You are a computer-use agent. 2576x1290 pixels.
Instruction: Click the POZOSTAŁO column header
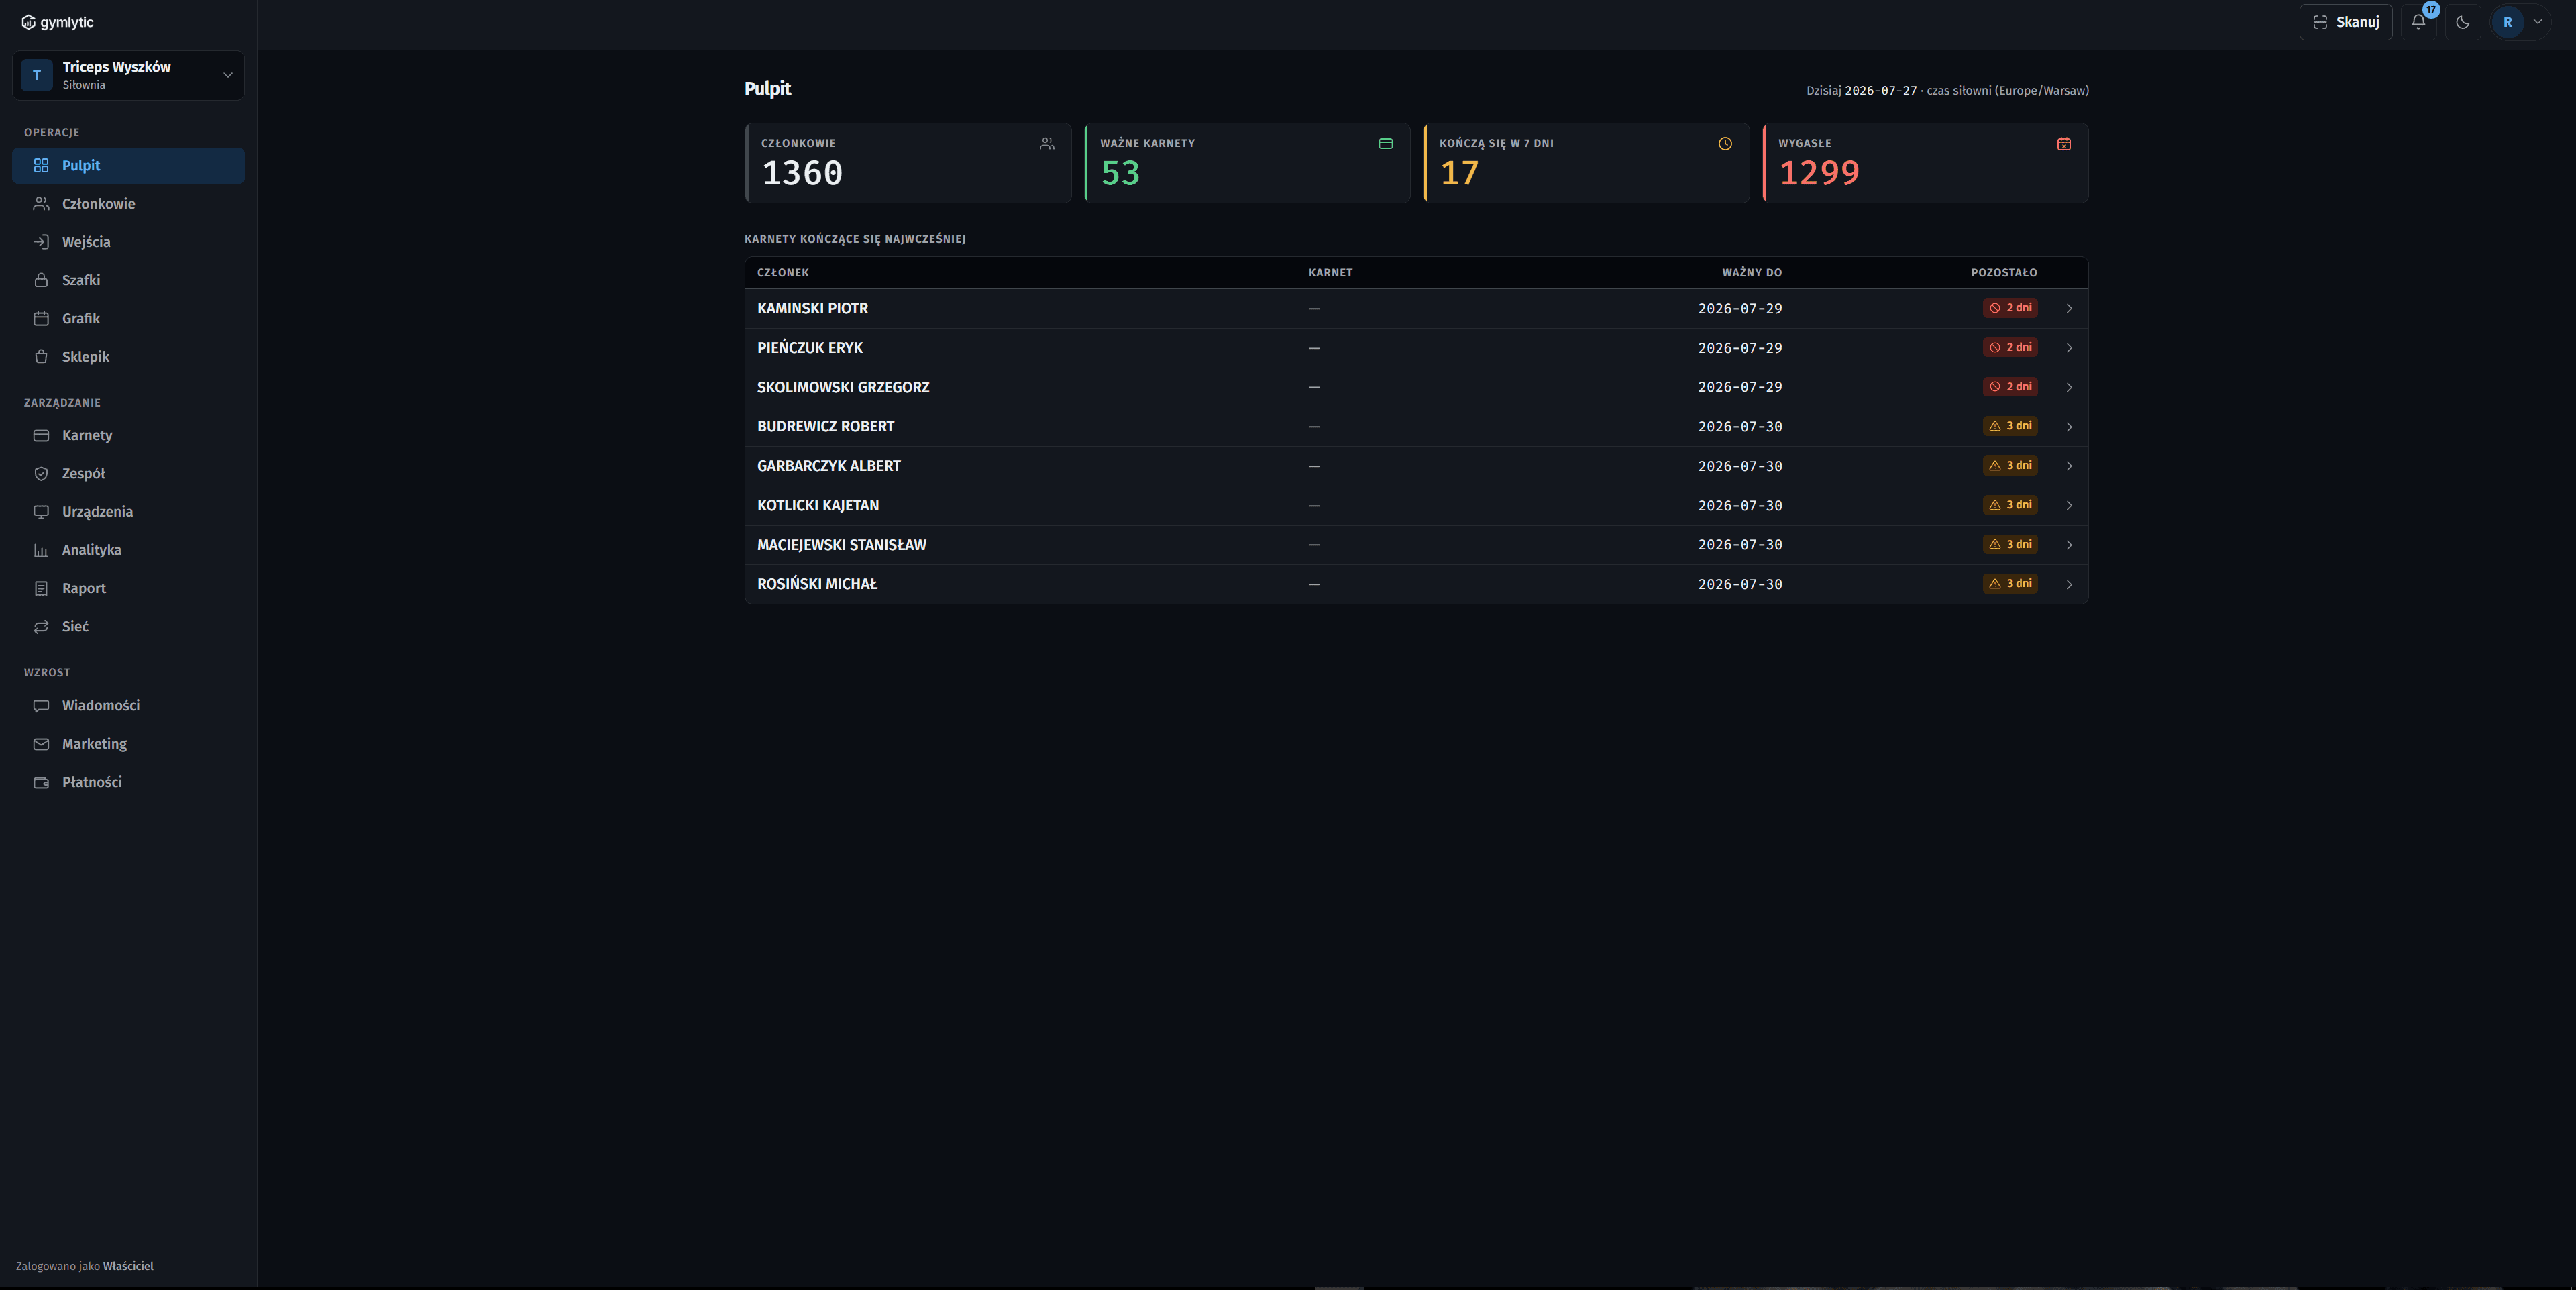click(x=2004, y=273)
